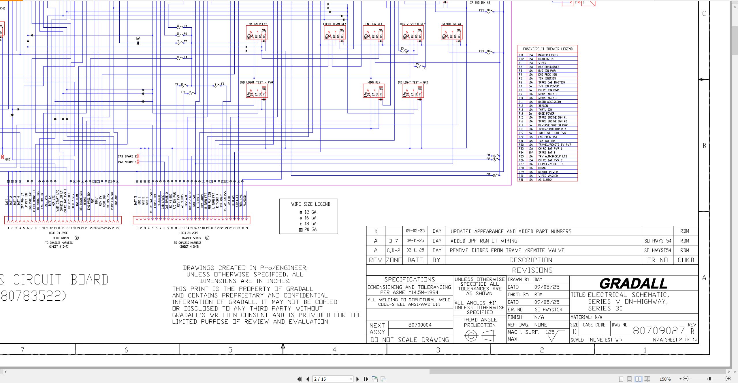Click the horizontal scrollbar left arrow
738x383 pixels.
(6, 372)
